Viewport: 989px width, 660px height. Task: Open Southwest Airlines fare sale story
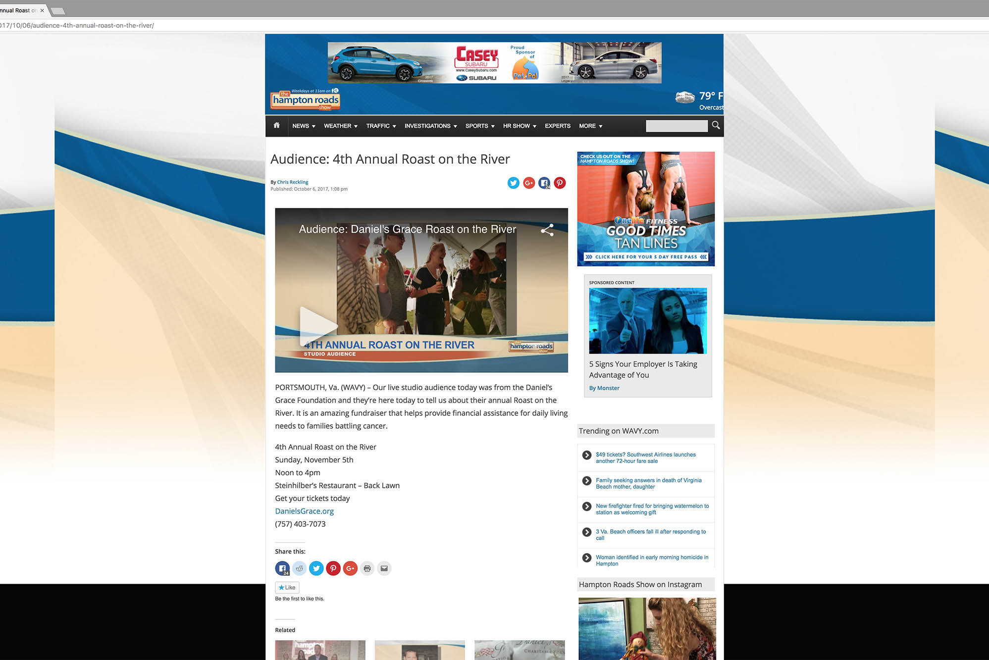click(646, 457)
